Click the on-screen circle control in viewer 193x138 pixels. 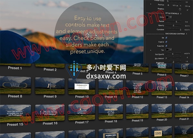pyautogui.click(x=87, y=35)
